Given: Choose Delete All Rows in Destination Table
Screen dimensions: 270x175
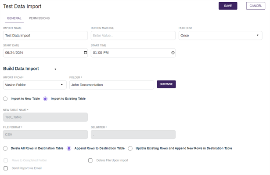Looking at the screenshot, I should point(5,148).
